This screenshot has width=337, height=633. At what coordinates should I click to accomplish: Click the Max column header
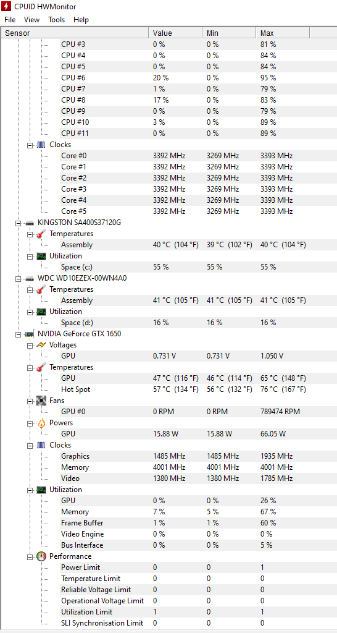click(x=283, y=33)
